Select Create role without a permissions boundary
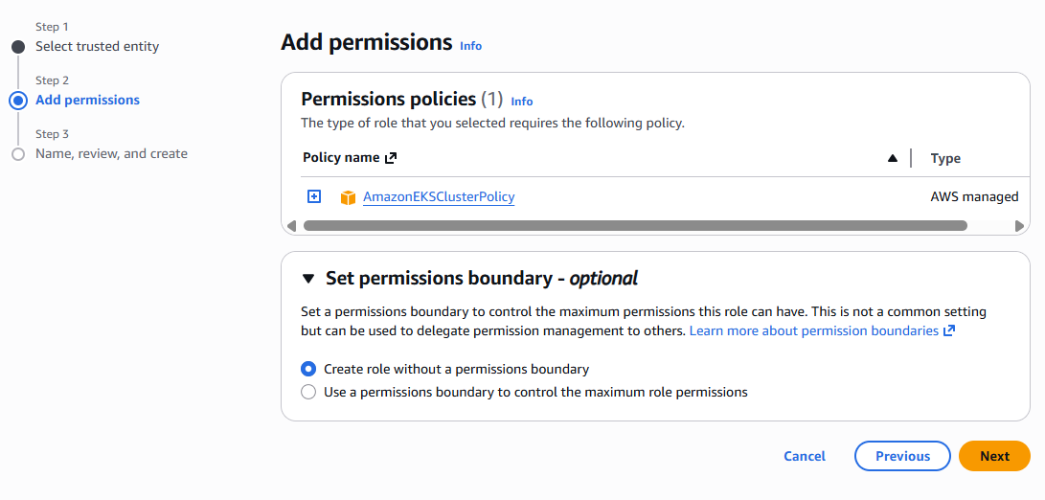This screenshot has width=1045, height=500. (308, 369)
